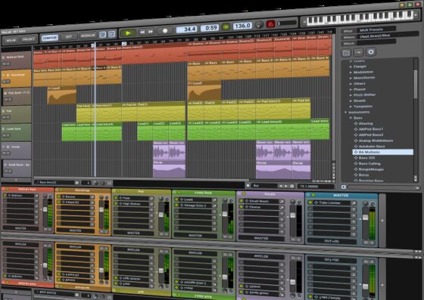Start playback with the green Play button
Image resolution: width=424 pixels, height=300 pixels.
point(128,33)
